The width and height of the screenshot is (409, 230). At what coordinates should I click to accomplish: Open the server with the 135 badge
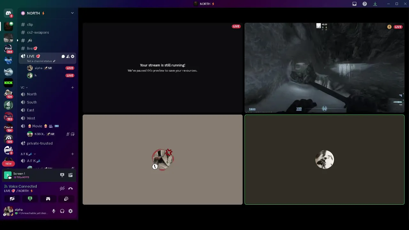[x=8, y=139]
